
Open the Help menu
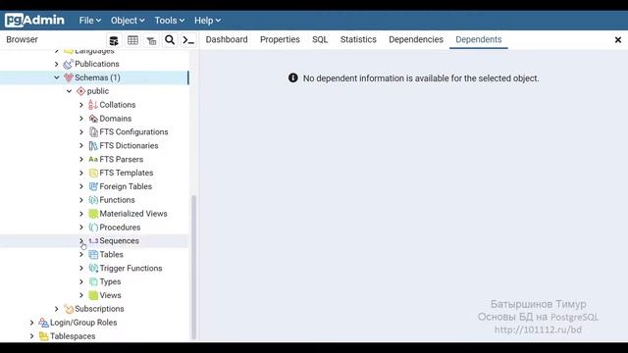(x=207, y=21)
